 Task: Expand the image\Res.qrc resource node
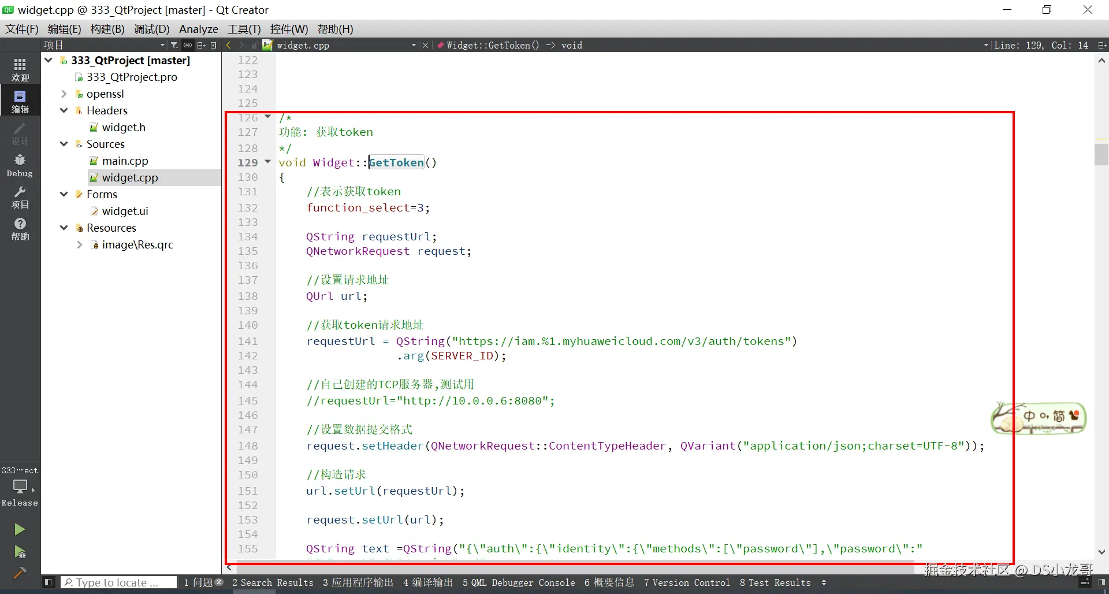coord(80,244)
